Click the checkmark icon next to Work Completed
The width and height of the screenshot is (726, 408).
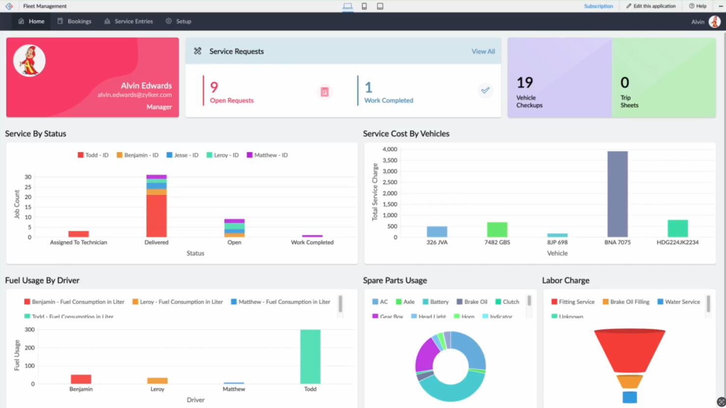[x=485, y=91]
